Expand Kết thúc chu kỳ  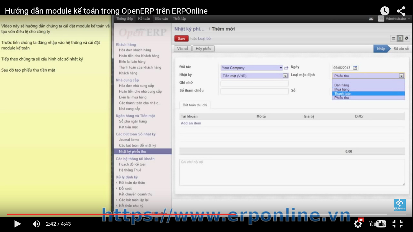click(131, 206)
